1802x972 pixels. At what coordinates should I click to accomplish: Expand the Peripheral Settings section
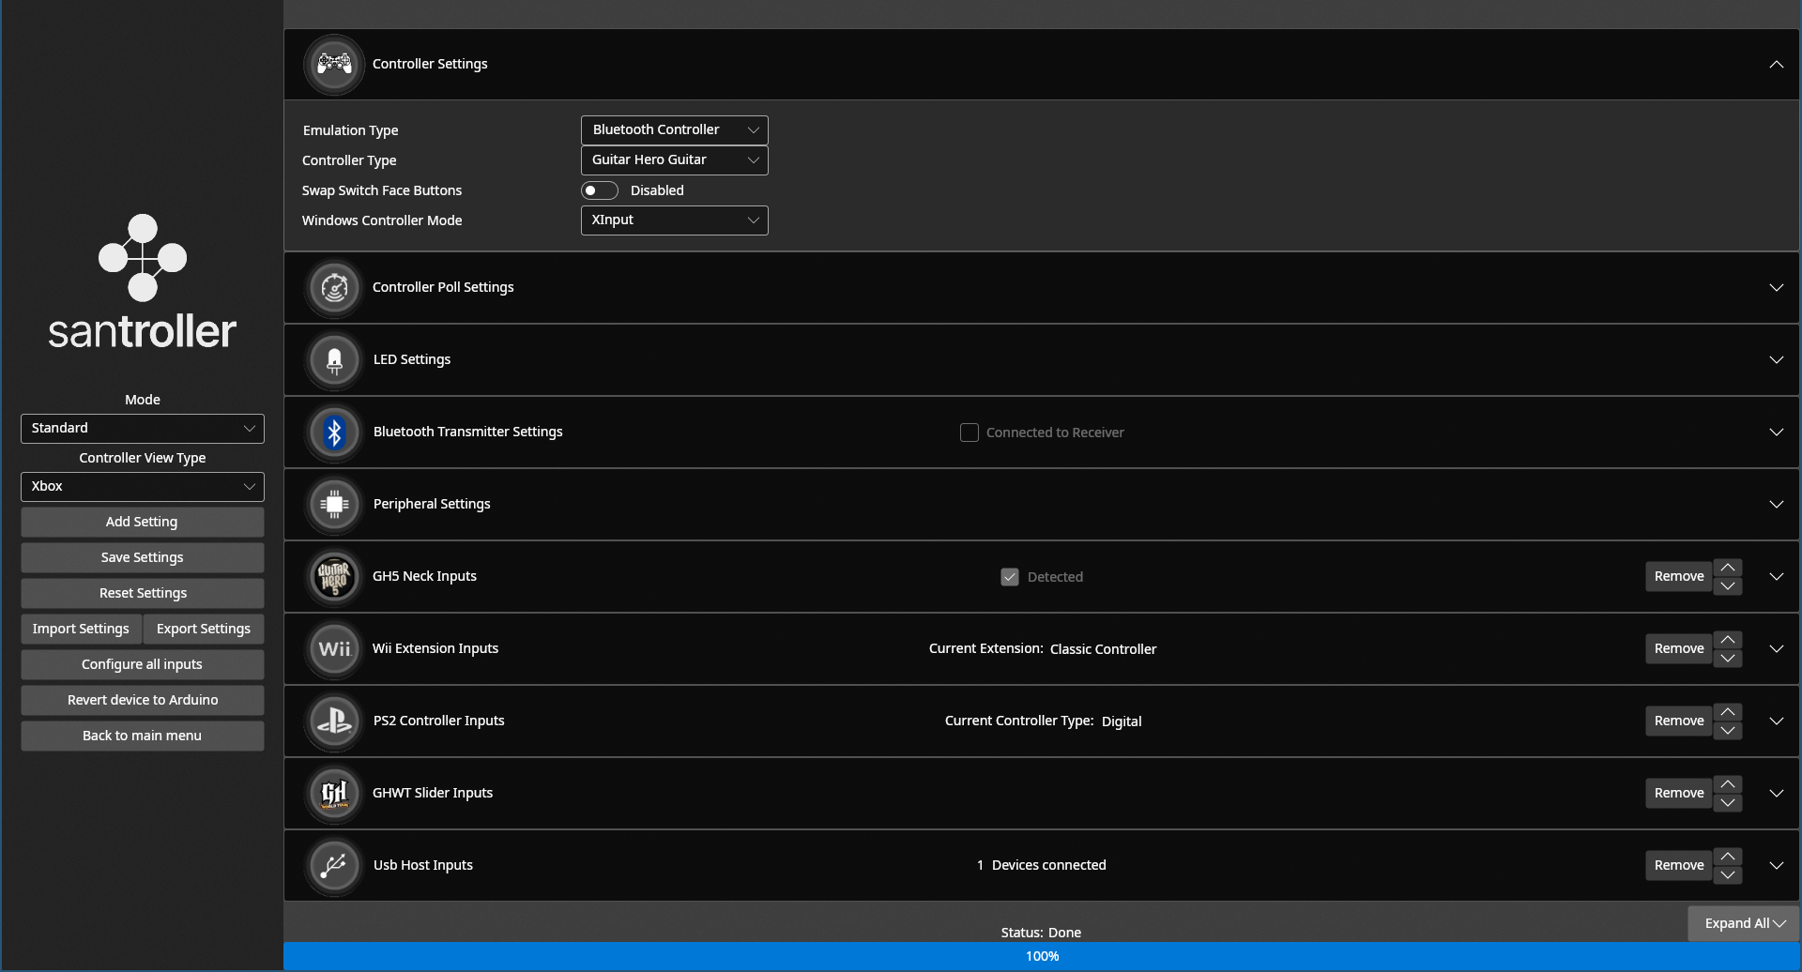(1776, 504)
